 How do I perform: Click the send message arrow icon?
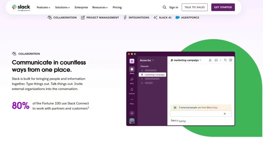(x=225, y=114)
